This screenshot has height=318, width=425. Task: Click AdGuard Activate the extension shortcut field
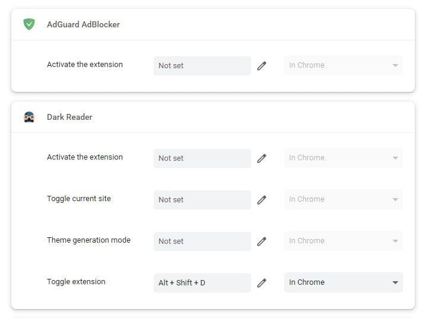[202, 66]
